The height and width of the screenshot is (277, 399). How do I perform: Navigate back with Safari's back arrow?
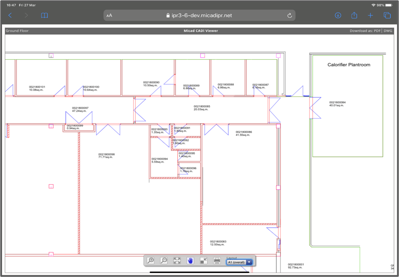point(10,15)
